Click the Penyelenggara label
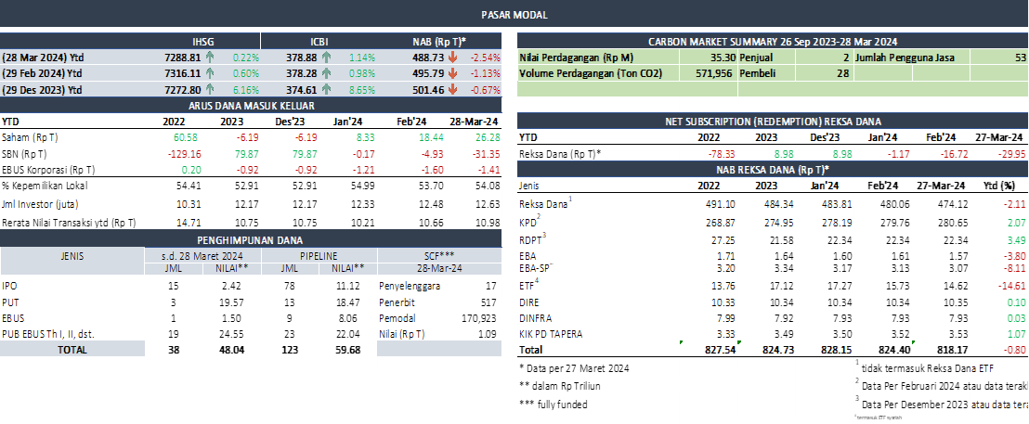 click(x=410, y=286)
